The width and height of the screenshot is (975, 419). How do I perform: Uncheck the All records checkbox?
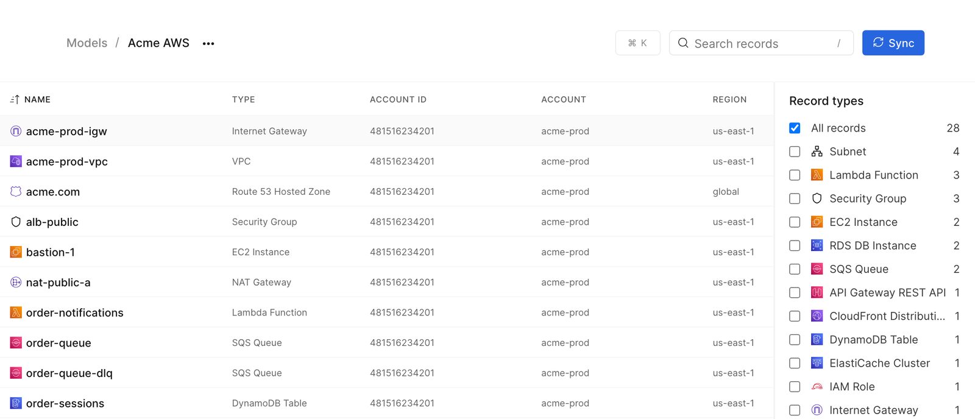[795, 128]
